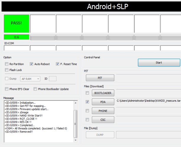
Task: Click the green 0:6 progress bar
Action: [x=17, y=37]
